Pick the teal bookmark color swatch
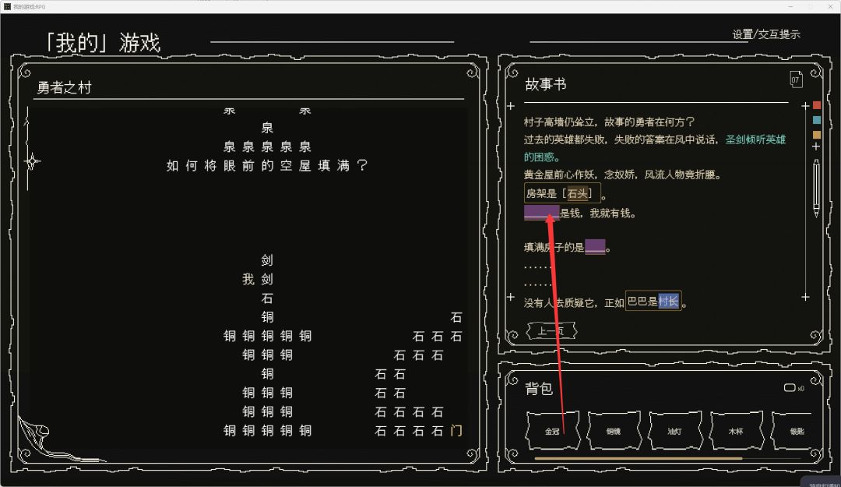The width and height of the screenshot is (841, 487). [x=817, y=120]
